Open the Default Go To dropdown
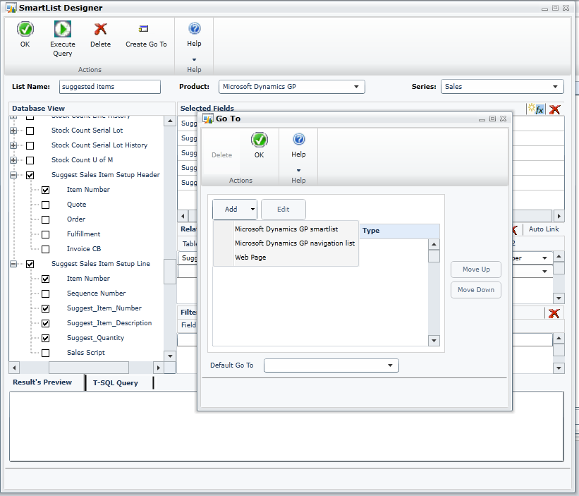579x496 pixels. point(390,365)
